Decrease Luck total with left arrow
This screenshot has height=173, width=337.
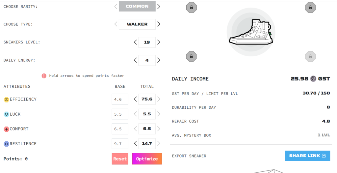[135, 114]
